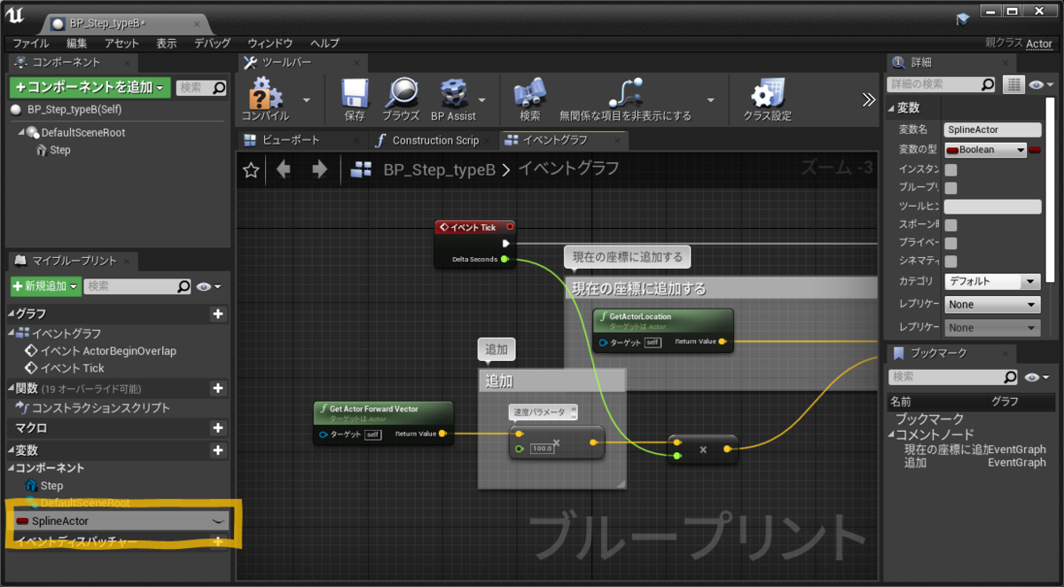1064x587 pixels.
Task: Toggle the シネマティクス checkbox
Action: [x=951, y=262]
